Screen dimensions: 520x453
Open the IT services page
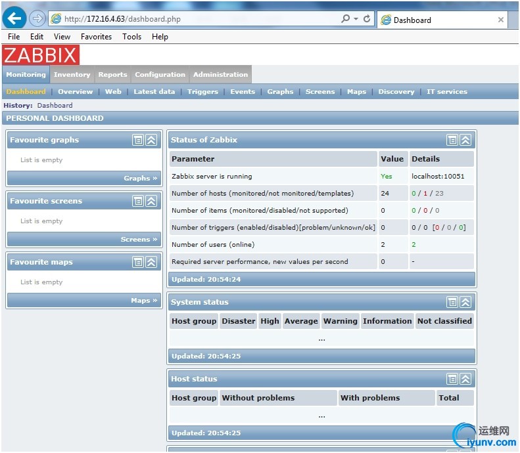coord(447,92)
